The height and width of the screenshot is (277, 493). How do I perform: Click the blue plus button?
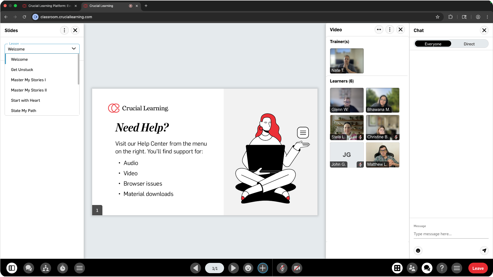(x=263, y=268)
